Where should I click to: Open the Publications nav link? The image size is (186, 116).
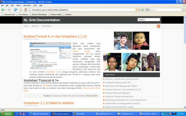pos(46,26)
